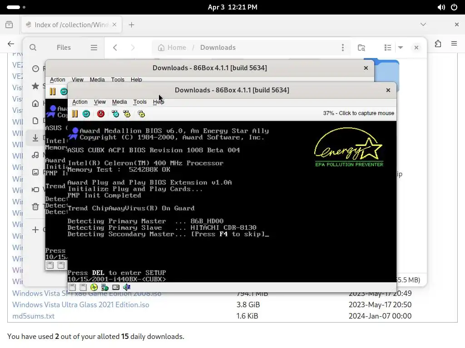The image size is (465, 348).
Task: Switch Files to list view icon
Action: click(x=388, y=47)
